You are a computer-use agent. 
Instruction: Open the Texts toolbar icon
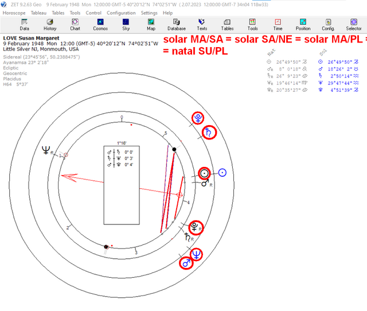[x=202, y=25]
